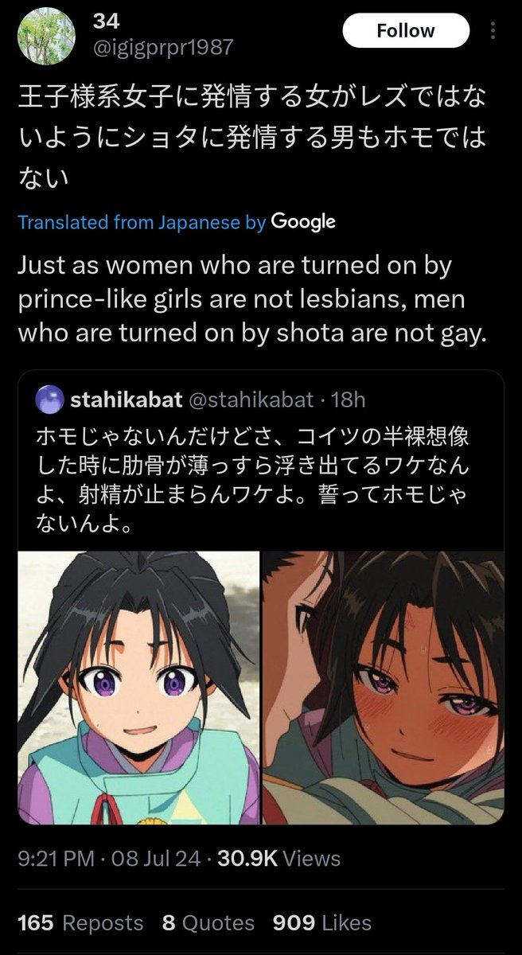The image size is (522, 955).
Task: Click the stahikabat display name in the quoted tweet
Action: (127, 400)
